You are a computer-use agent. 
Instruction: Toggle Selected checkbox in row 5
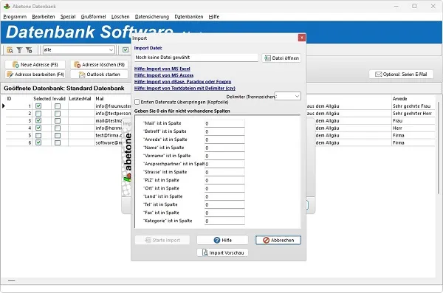38,135
